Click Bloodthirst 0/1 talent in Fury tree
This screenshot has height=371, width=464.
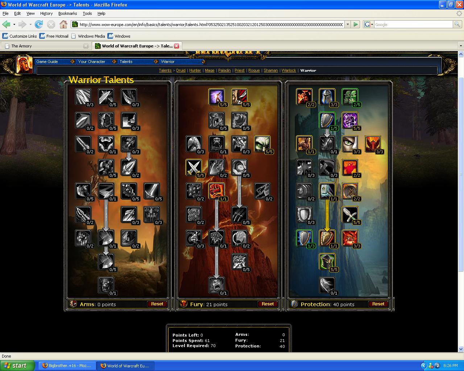pyautogui.click(x=217, y=238)
